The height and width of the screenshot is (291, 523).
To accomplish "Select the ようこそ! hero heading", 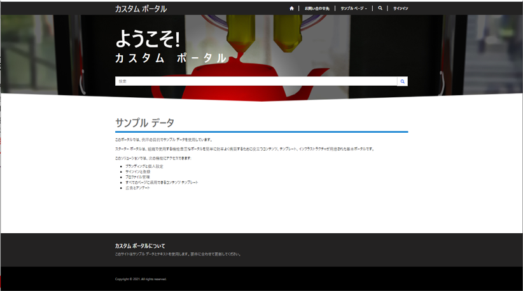I will coord(148,39).
